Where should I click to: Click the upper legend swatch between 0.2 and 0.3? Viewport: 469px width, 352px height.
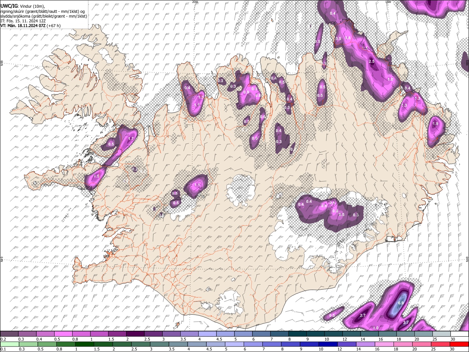10,334
